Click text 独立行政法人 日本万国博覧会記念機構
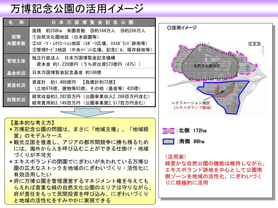The width and height of the screenshot is (278, 208). pyautogui.click(x=74, y=58)
